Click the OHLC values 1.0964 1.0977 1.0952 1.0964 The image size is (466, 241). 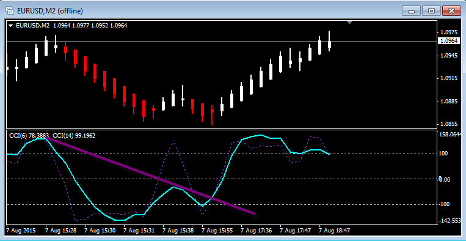(90, 26)
